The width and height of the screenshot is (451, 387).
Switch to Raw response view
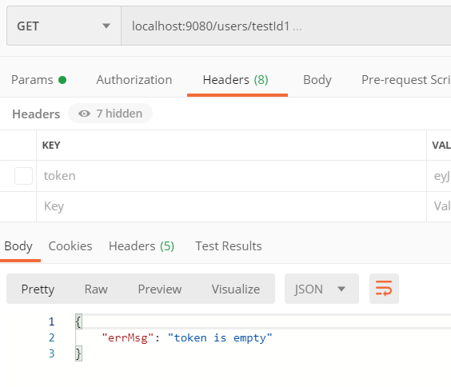pyautogui.click(x=96, y=289)
